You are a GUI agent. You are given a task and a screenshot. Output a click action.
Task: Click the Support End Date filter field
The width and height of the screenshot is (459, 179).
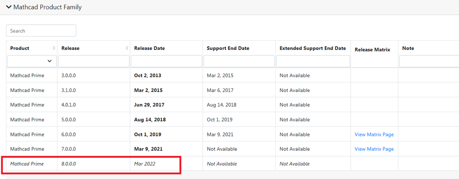(239, 61)
